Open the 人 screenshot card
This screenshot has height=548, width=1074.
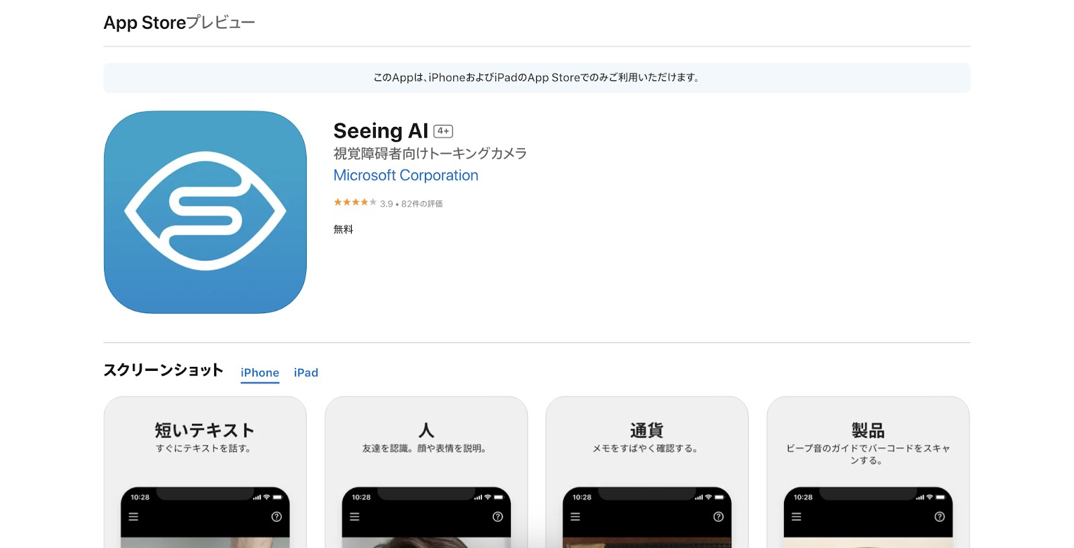coord(426,472)
